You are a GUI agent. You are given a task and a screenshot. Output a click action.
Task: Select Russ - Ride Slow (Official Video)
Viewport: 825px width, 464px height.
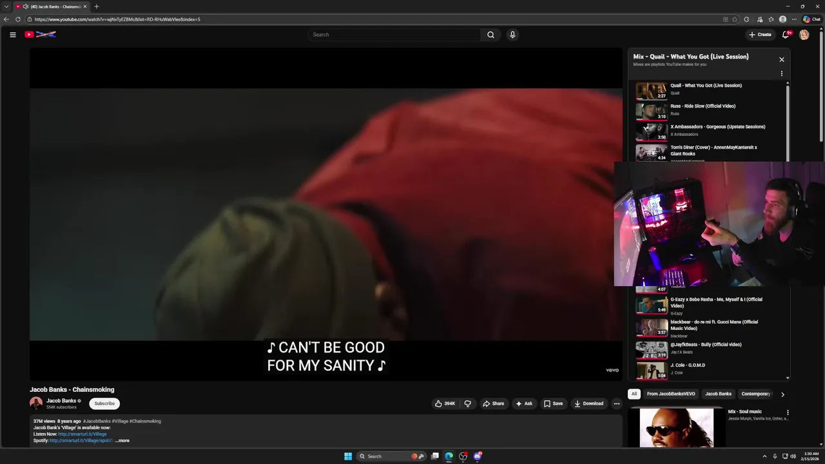703,106
